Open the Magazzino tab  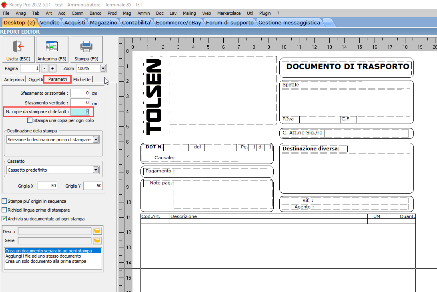point(103,22)
